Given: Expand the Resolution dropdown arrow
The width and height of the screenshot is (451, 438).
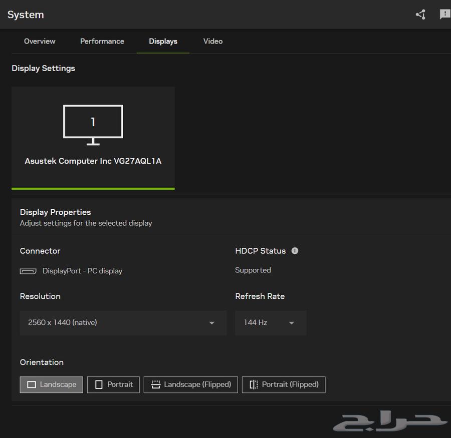Looking at the screenshot, I should click(x=211, y=323).
